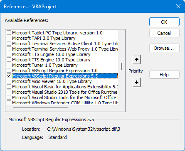Move reference up in priority

tap(136, 60)
